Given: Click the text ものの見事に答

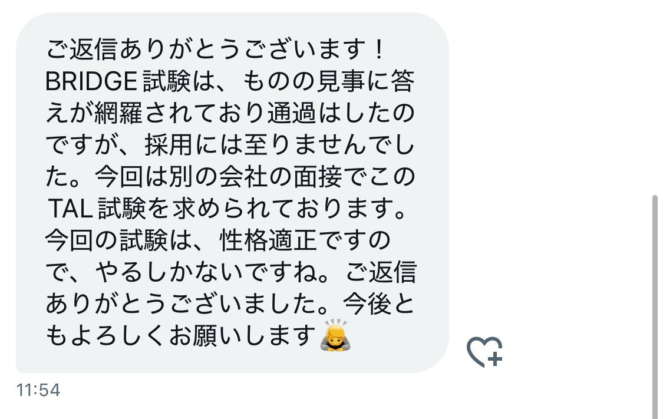Looking at the screenshot, I should [328, 81].
